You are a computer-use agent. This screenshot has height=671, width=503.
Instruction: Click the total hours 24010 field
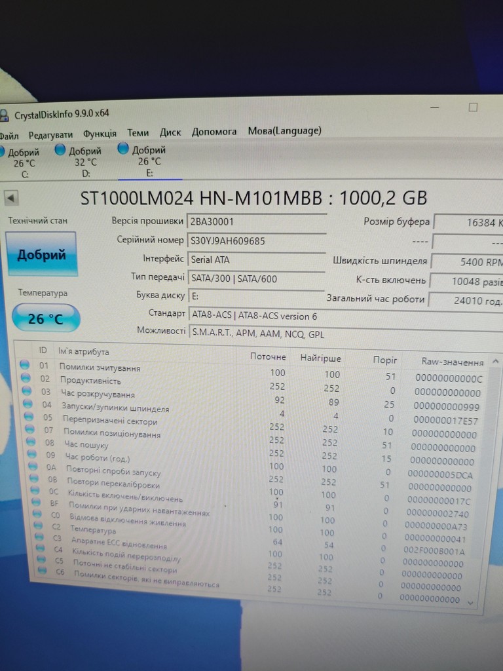(466, 300)
